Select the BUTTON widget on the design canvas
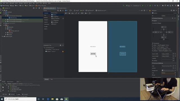This screenshot has width=180, height=101. pyautogui.click(x=93, y=54)
